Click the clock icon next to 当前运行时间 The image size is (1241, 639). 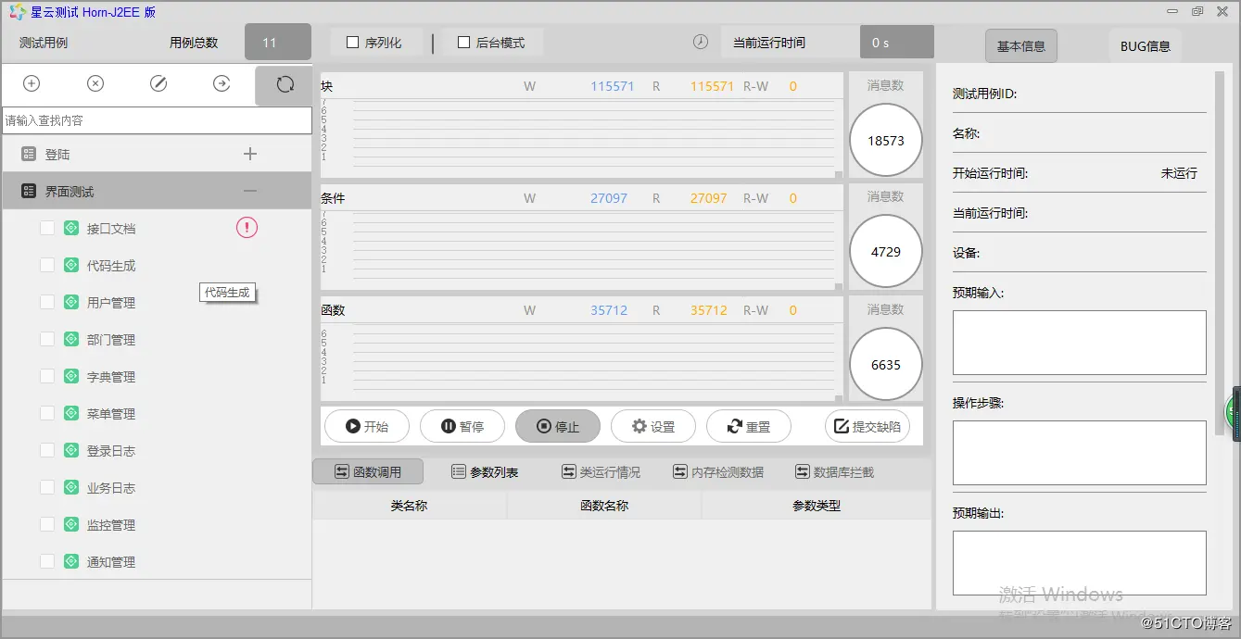click(701, 42)
